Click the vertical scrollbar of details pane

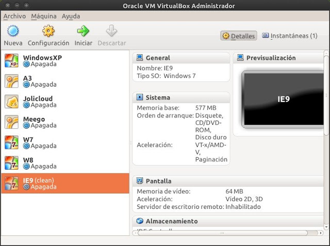[x=326, y=95]
